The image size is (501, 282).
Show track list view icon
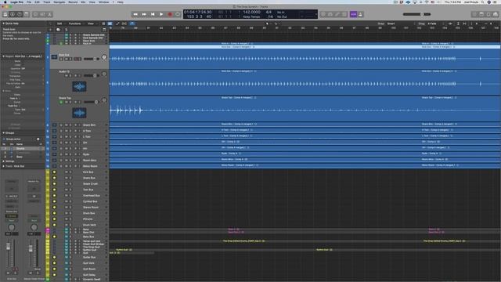click(x=103, y=23)
